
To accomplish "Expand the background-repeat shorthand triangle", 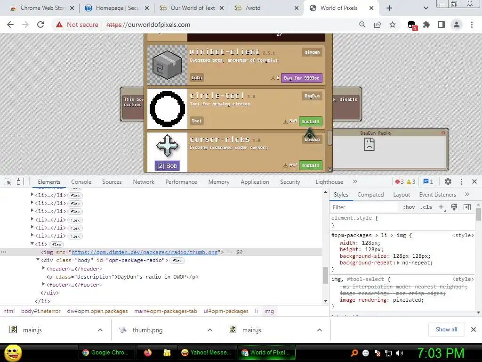I will [x=398, y=263].
